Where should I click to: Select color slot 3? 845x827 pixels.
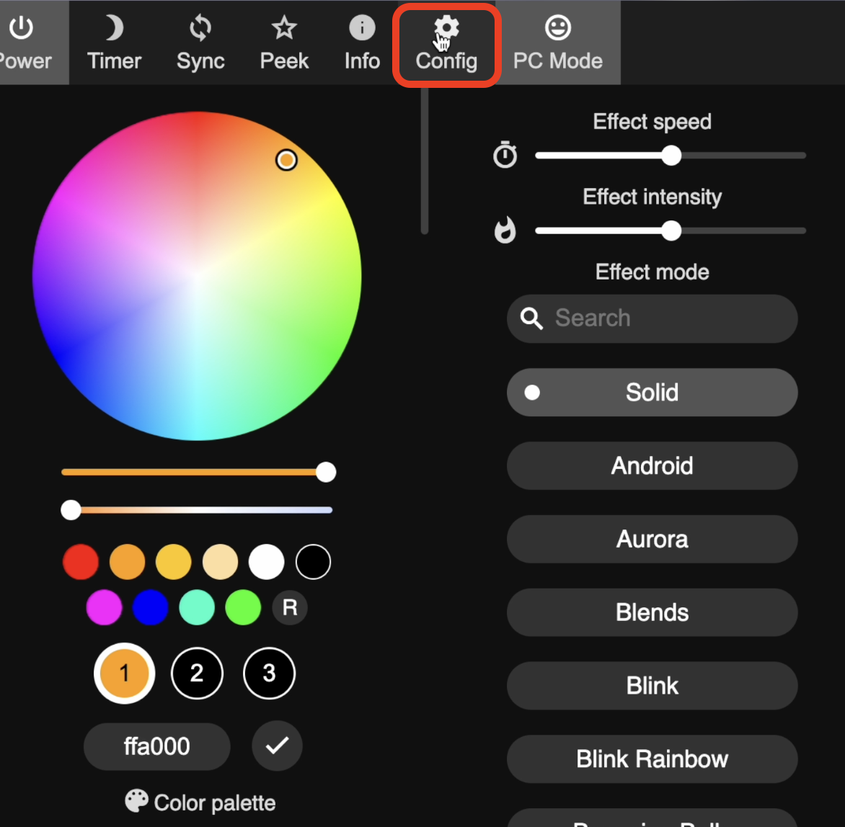coord(269,674)
